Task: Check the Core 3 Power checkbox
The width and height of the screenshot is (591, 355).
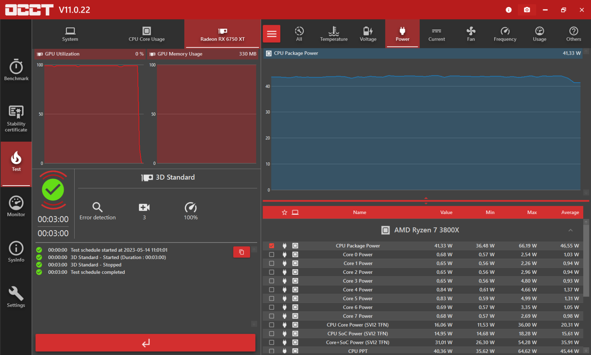Action: pyautogui.click(x=272, y=281)
